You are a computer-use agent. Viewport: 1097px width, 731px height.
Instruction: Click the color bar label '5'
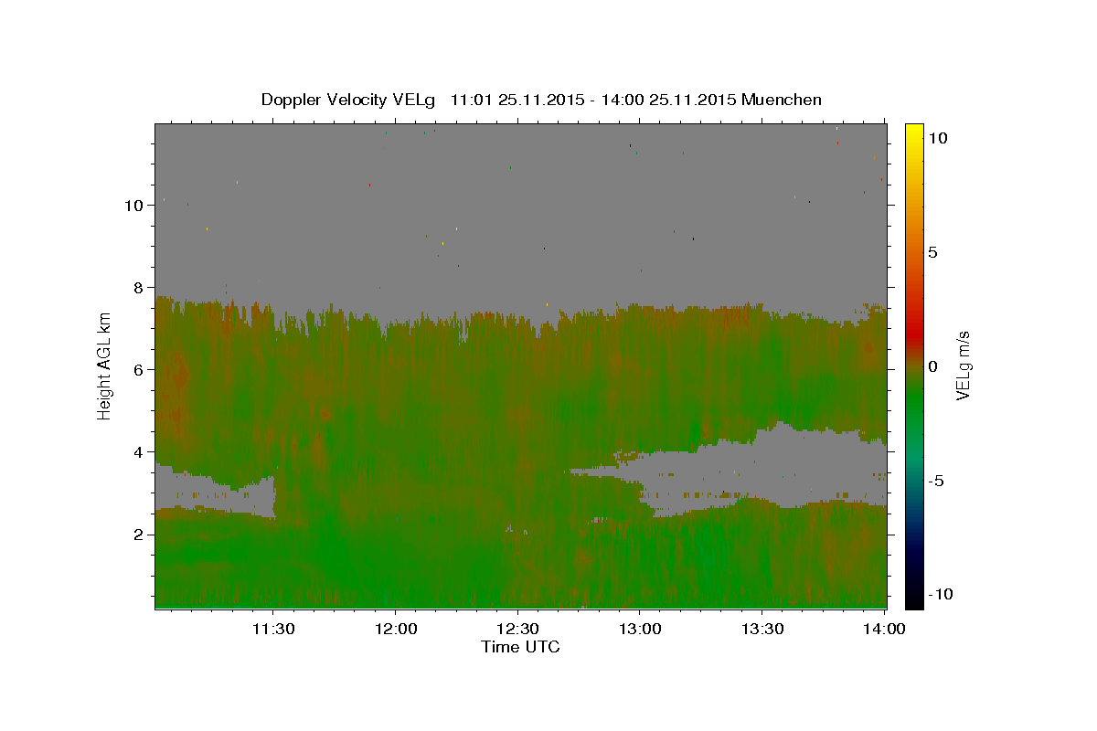(x=933, y=252)
